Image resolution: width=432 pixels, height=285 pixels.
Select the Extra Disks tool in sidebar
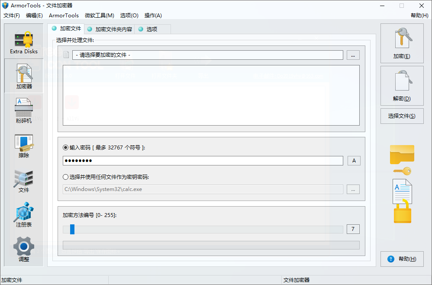(x=23, y=41)
